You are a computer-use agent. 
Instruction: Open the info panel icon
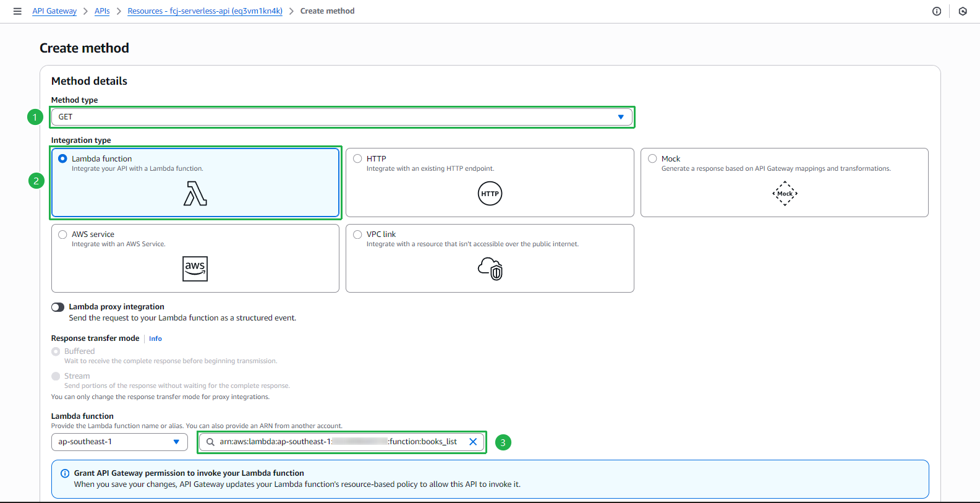(x=937, y=11)
